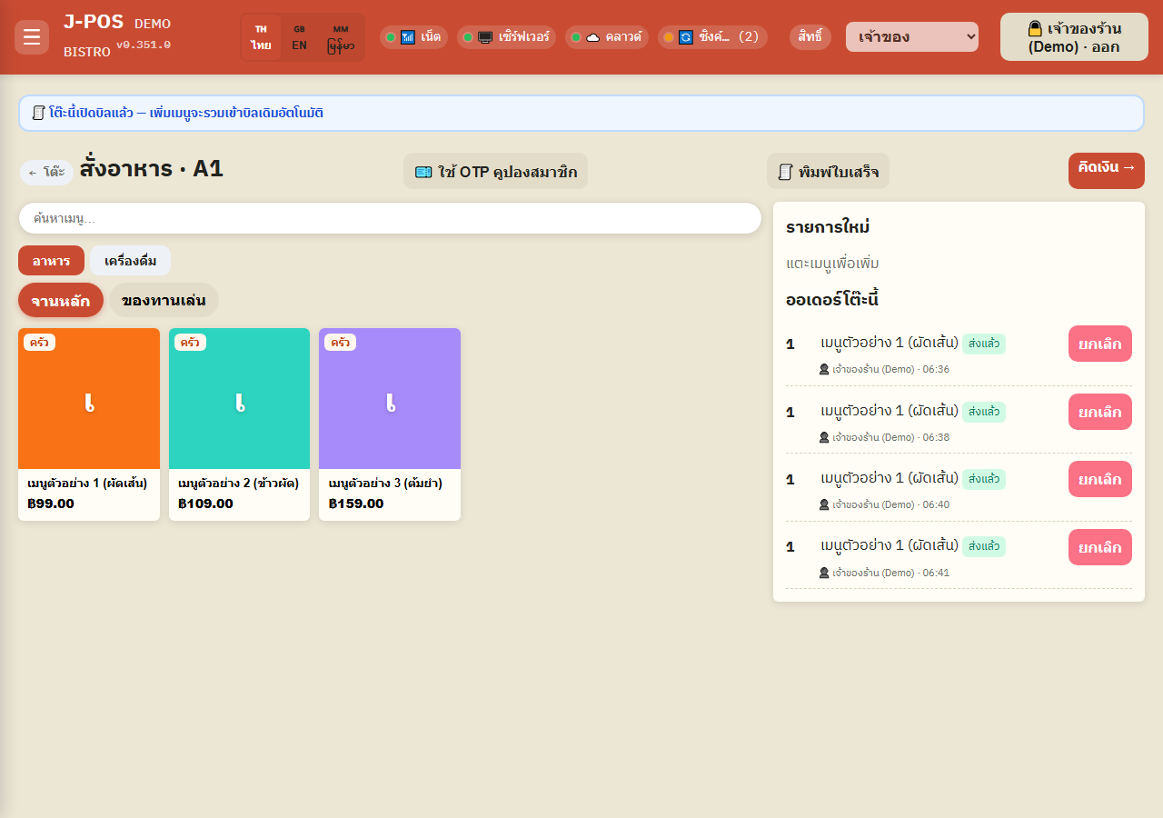Select the MM Myanmar language option
Screen dimensions: 1163x818
coord(341,37)
